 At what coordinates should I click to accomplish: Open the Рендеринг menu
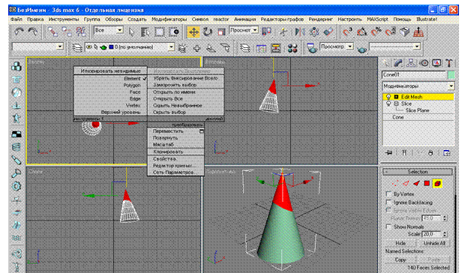click(320, 19)
